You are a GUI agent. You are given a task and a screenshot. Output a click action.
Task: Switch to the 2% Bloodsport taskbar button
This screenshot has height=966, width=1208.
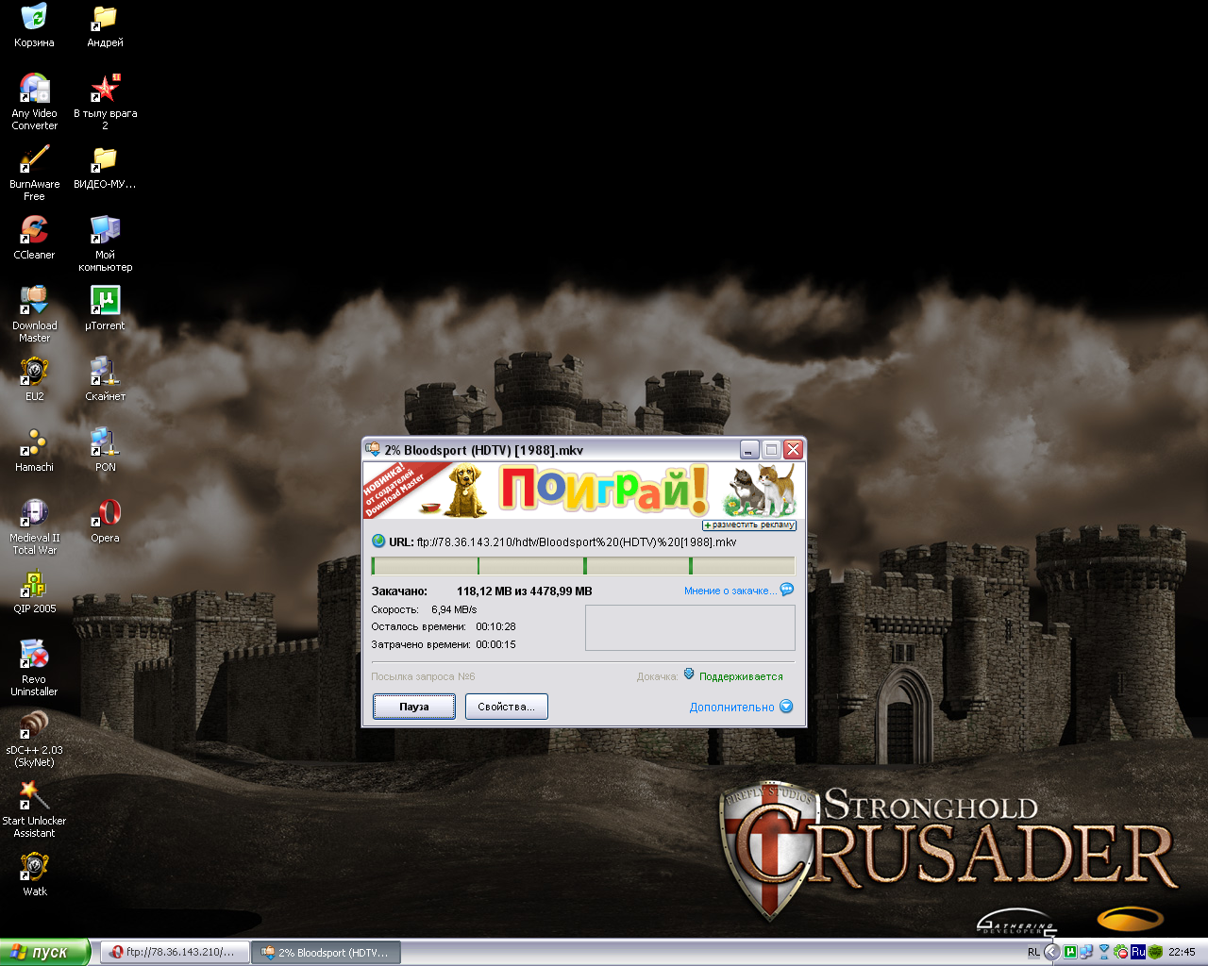327,953
